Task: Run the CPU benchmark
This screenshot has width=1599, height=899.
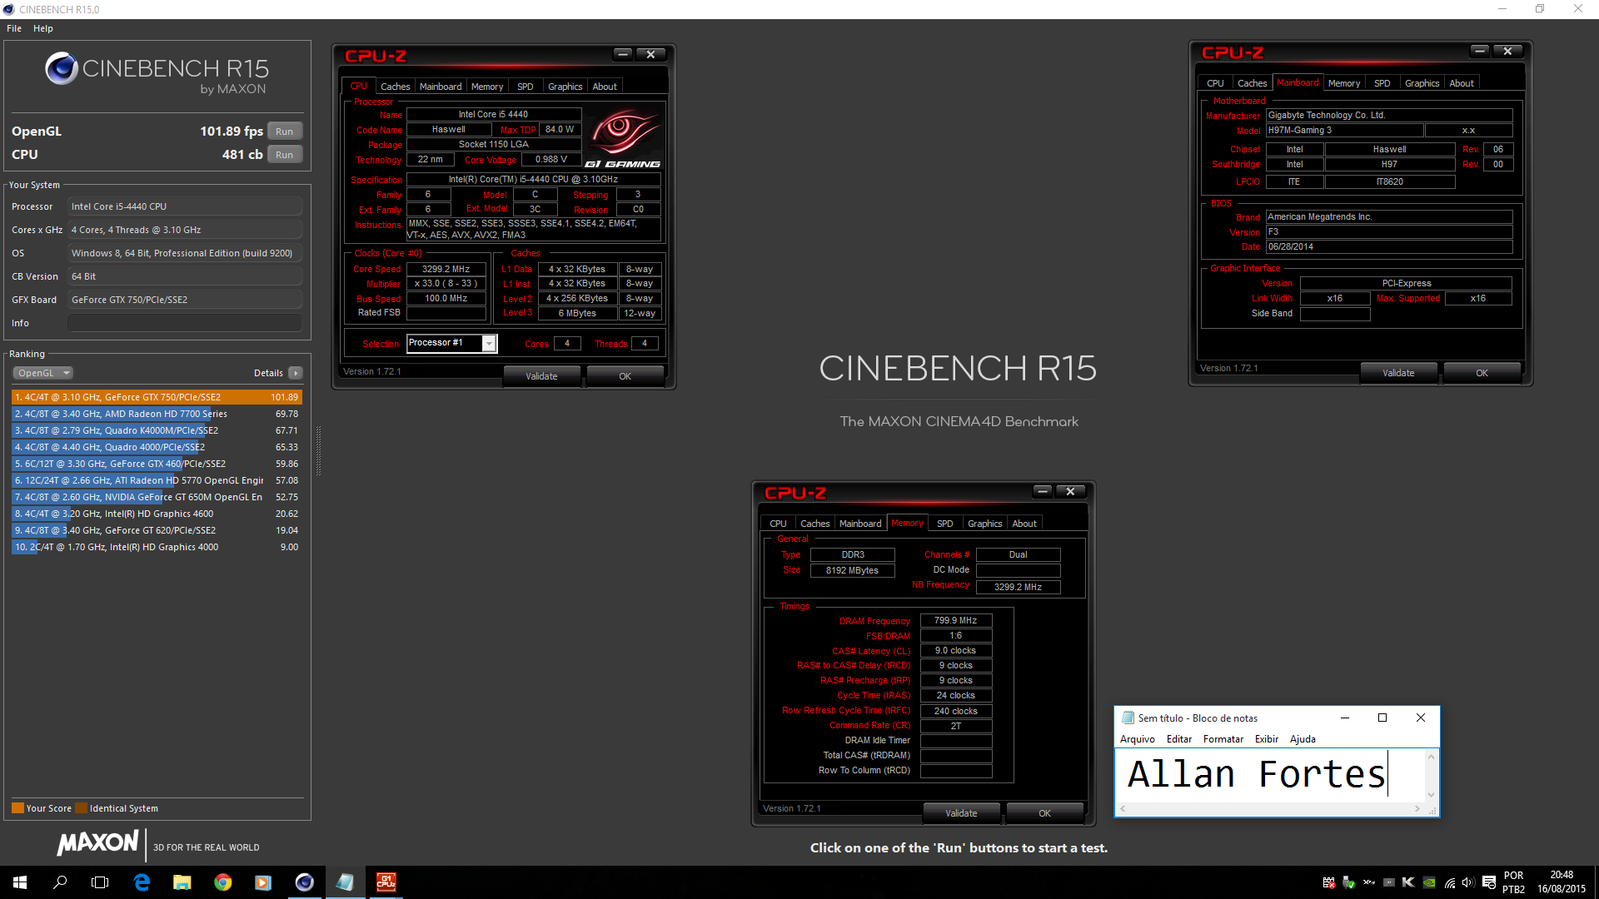Action: click(x=284, y=155)
